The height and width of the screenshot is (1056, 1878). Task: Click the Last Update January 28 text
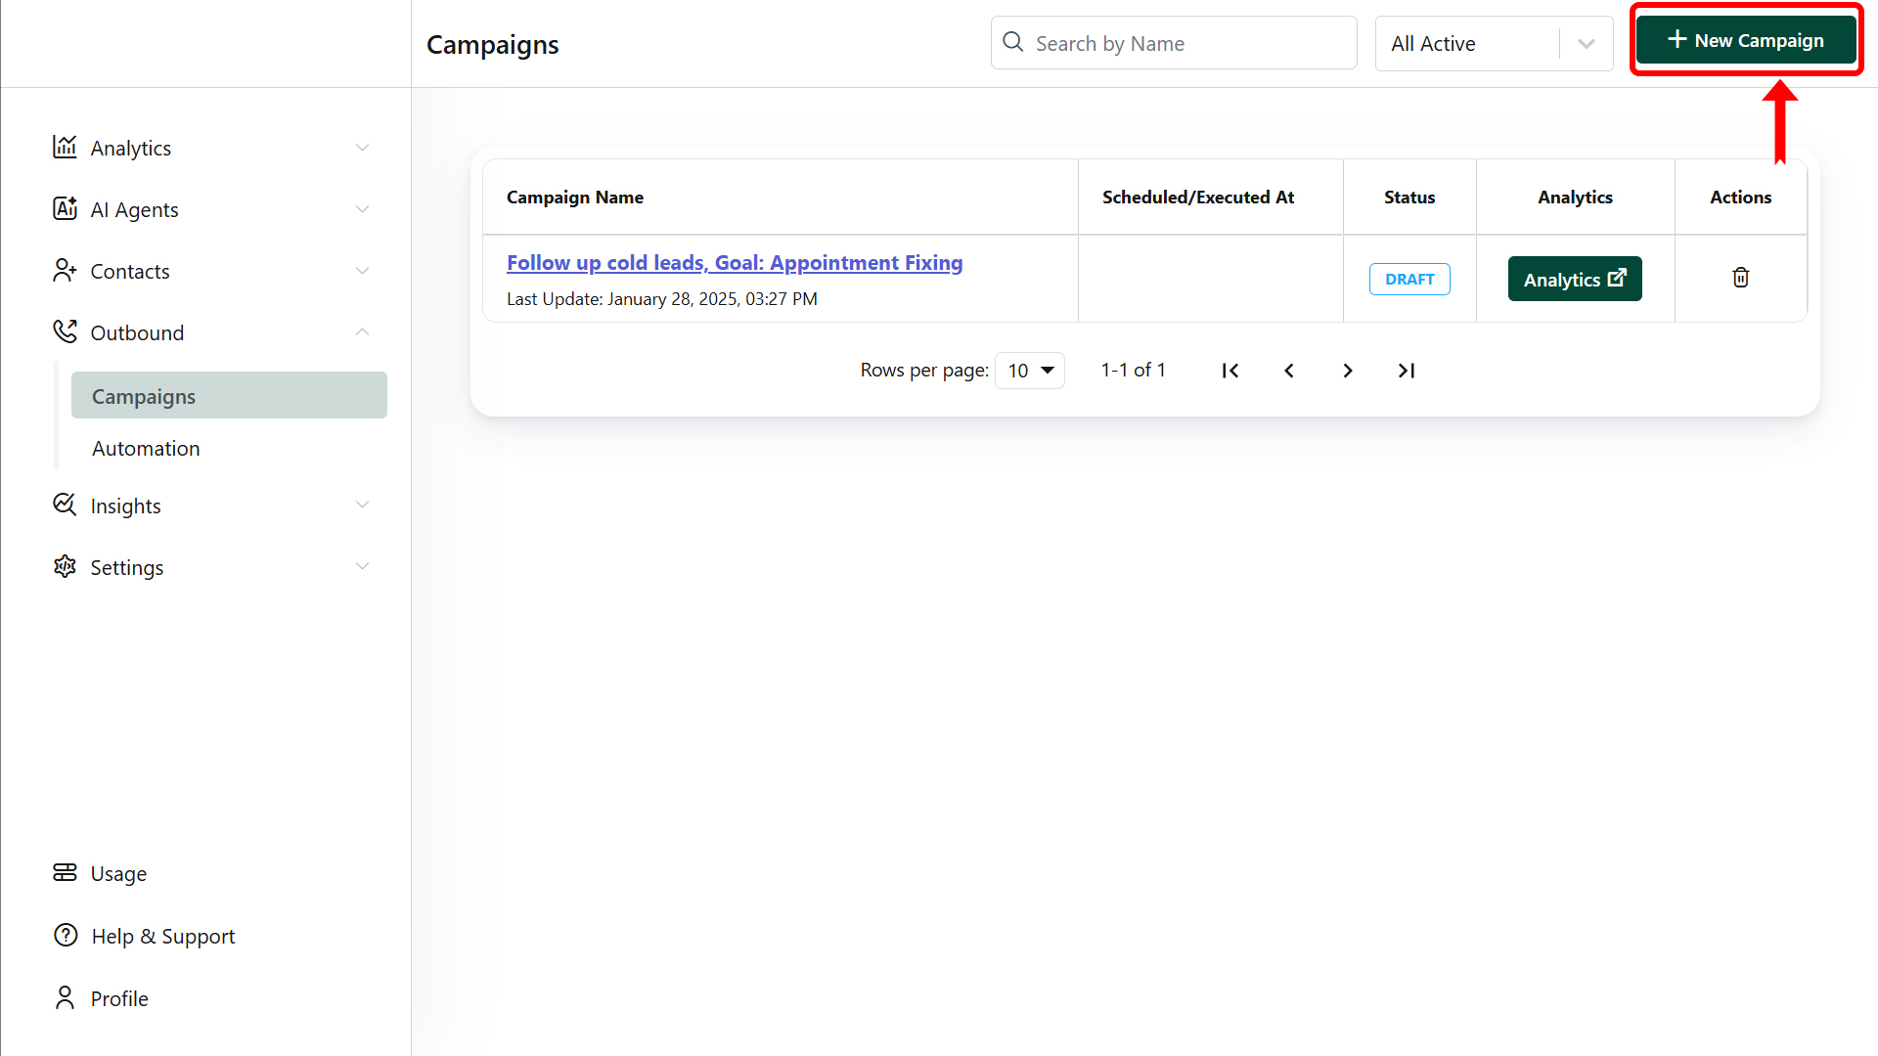tap(662, 298)
